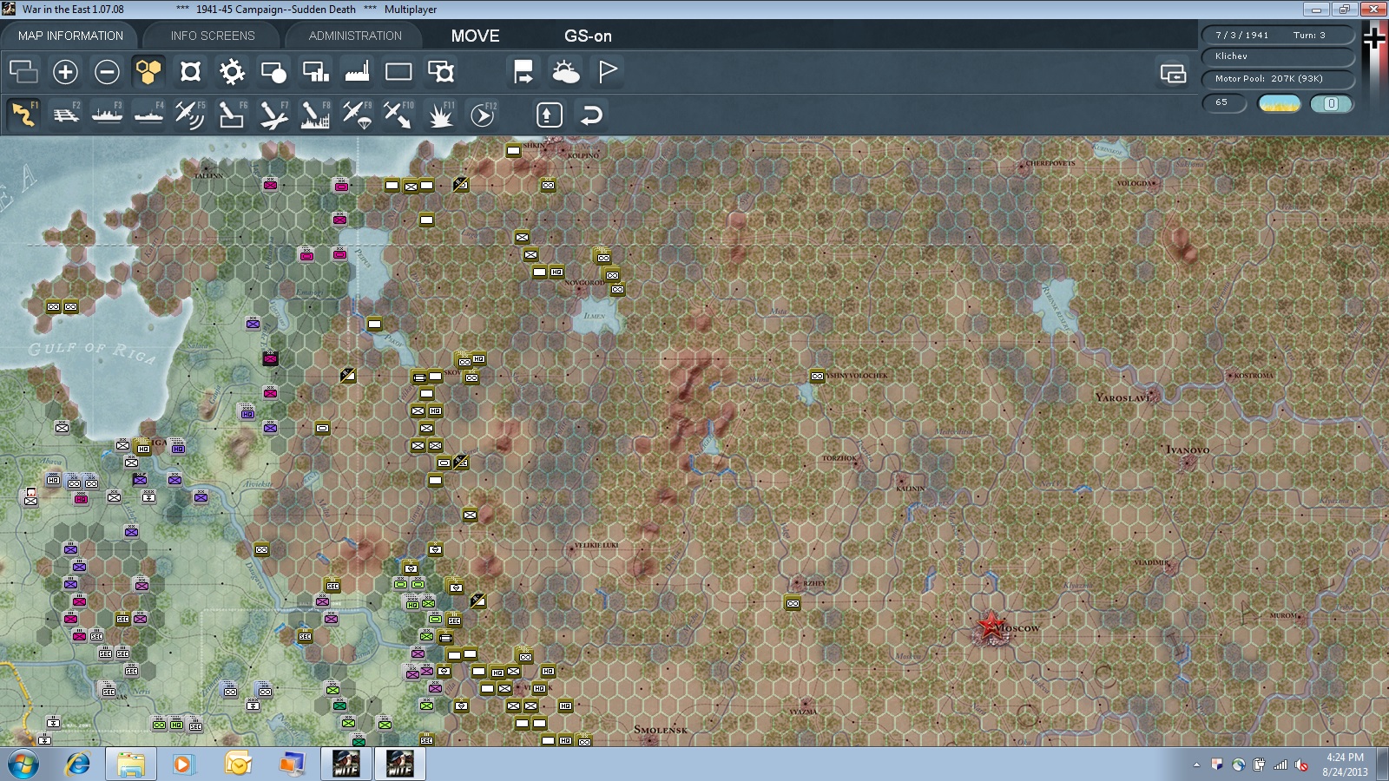Image resolution: width=1389 pixels, height=781 pixels.
Task: Click the 65 value box
Action: click(1224, 103)
